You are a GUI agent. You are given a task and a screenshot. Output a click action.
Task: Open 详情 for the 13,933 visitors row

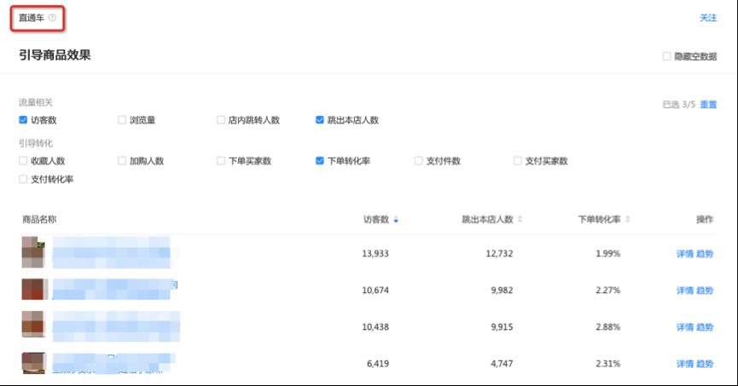click(684, 254)
